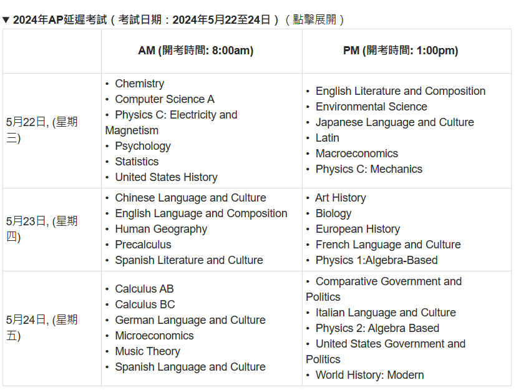Select the 5月23日 (星期四) row label

(x=42, y=229)
